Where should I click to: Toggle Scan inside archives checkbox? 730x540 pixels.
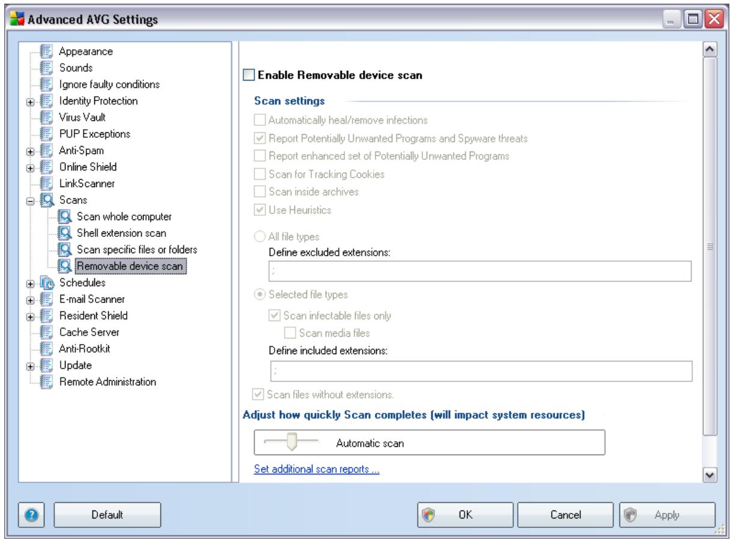pos(260,192)
